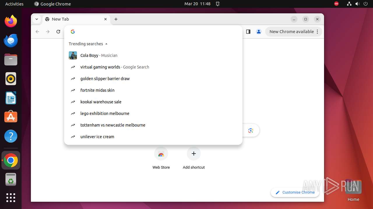
Task: Open the Trash in the dock
Action: pyautogui.click(x=11, y=179)
